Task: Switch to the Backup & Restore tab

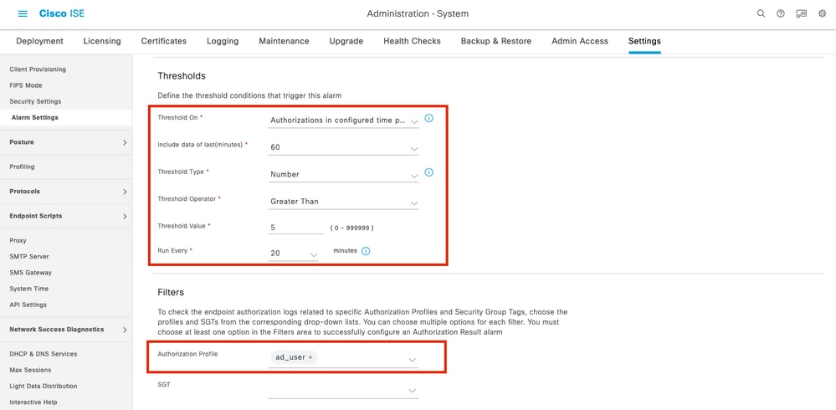Action: pyautogui.click(x=496, y=41)
